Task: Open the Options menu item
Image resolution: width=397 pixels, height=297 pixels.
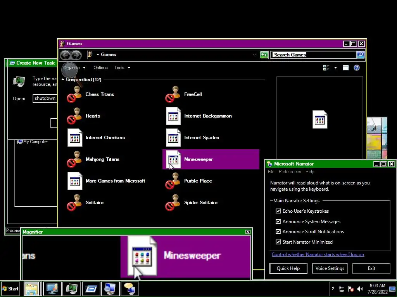Action: tap(100, 68)
